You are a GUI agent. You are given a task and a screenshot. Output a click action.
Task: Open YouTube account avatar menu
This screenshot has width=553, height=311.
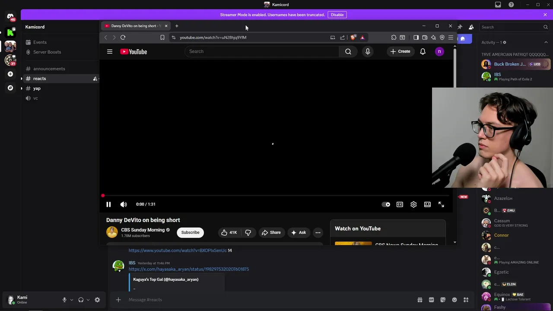[439, 51]
